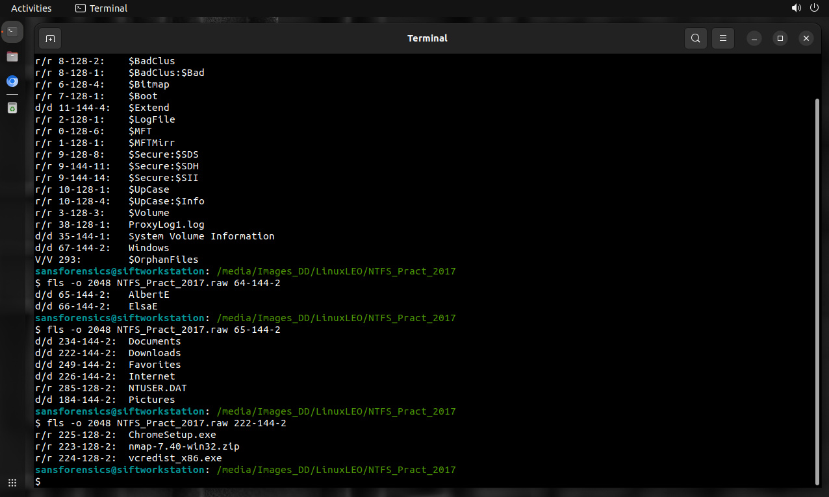This screenshot has width=829, height=497.
Task: Show the applications grid
Action: (x=12, y=483)
